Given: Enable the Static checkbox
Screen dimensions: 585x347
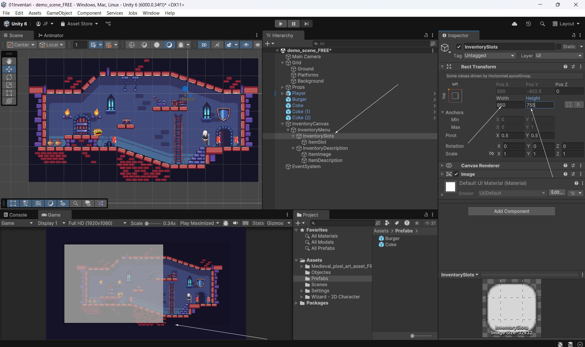Looking at the screenshot, I should [558, 47].
